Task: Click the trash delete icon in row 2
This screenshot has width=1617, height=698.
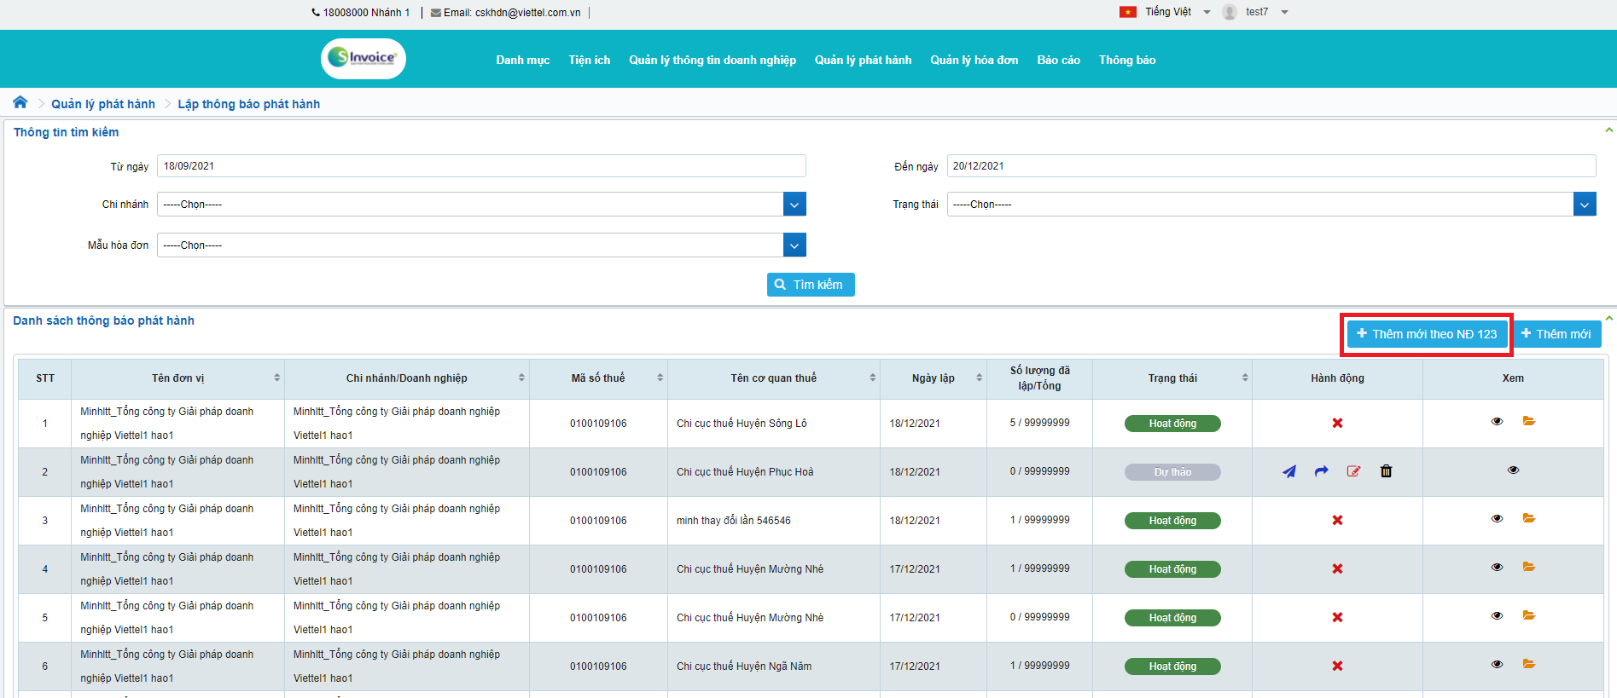Action: coord(1386,471)
